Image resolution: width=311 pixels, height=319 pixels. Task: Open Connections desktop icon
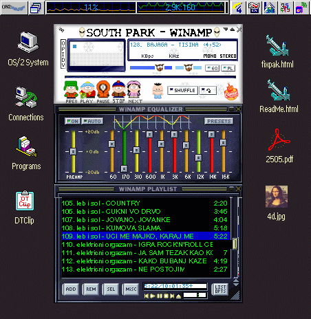(x=26, y=104)
